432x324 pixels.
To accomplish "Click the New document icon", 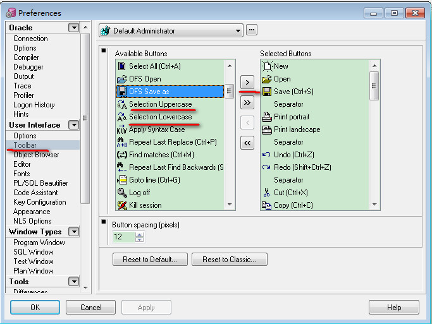I will pyautogui.click(x=267, y=66).
